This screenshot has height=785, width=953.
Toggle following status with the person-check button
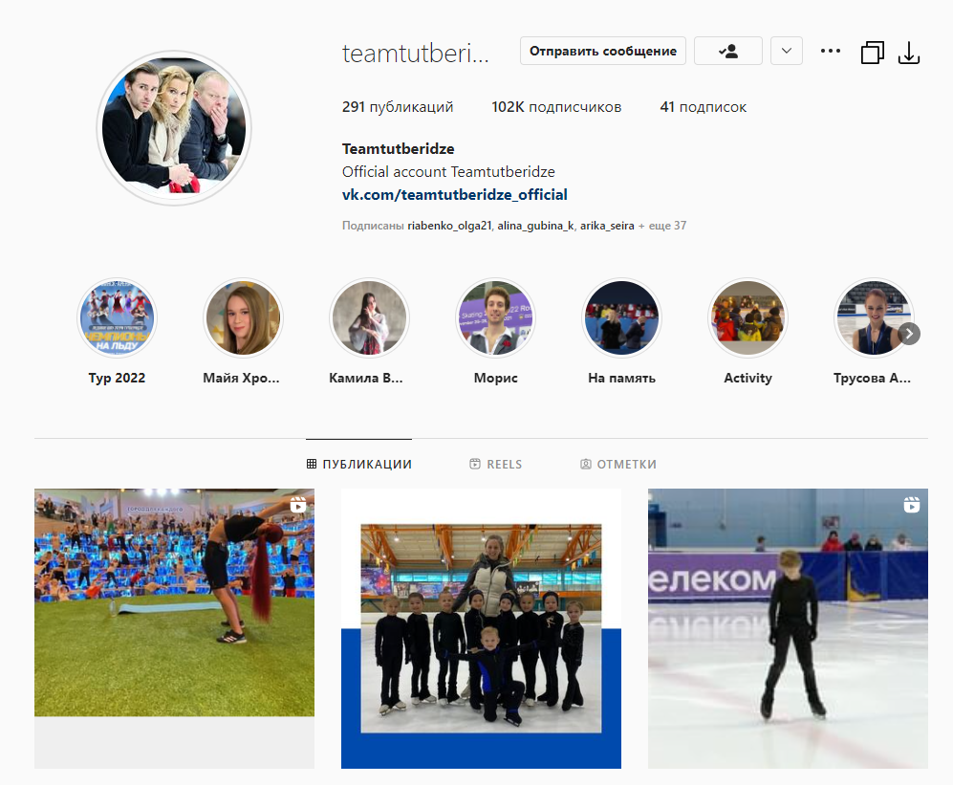coord(727,51)
